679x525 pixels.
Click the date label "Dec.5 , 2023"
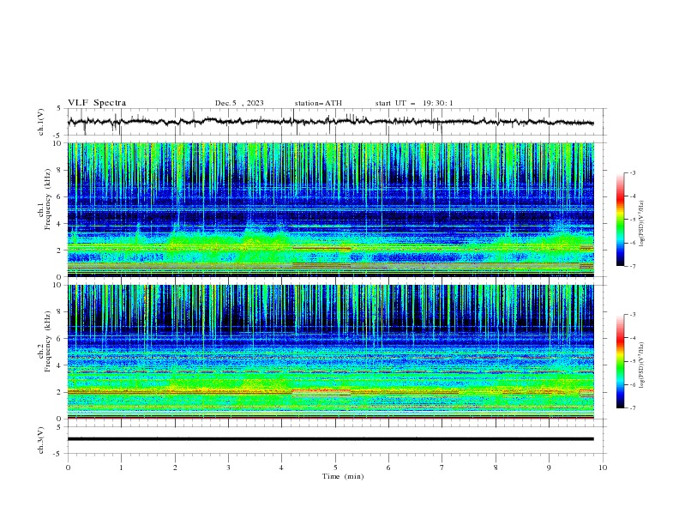[x=239, y=103]
